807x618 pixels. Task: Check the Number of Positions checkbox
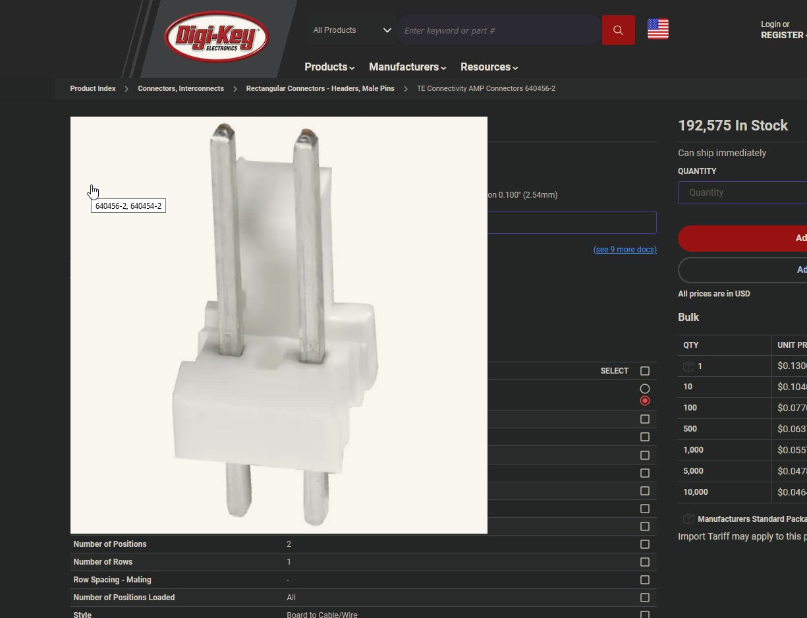click(645, 544)
